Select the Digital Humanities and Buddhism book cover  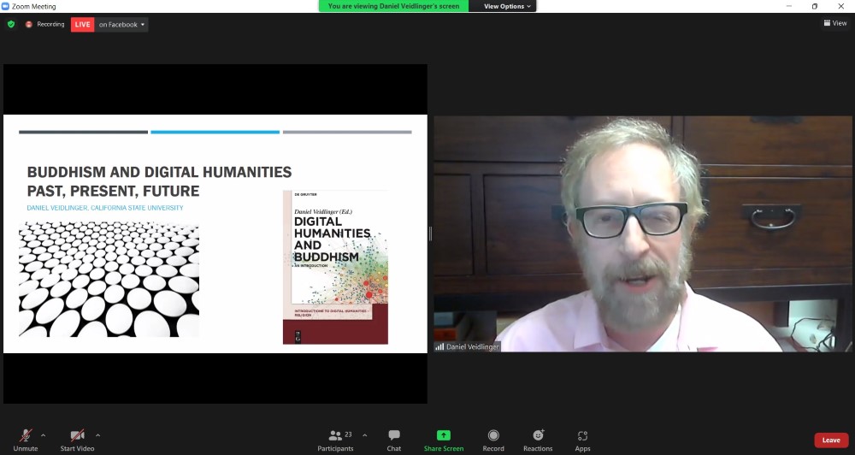point(335,267)
